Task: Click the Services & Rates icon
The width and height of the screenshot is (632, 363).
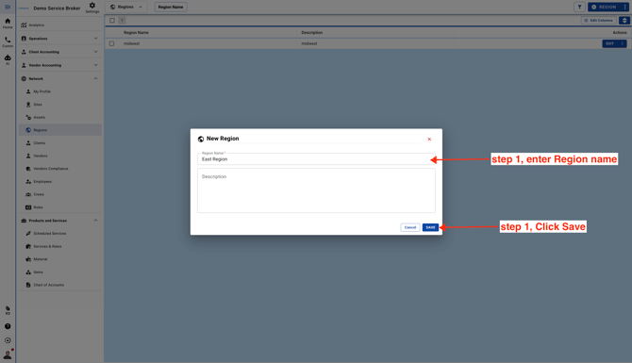Action: click(x=28, y=246)
